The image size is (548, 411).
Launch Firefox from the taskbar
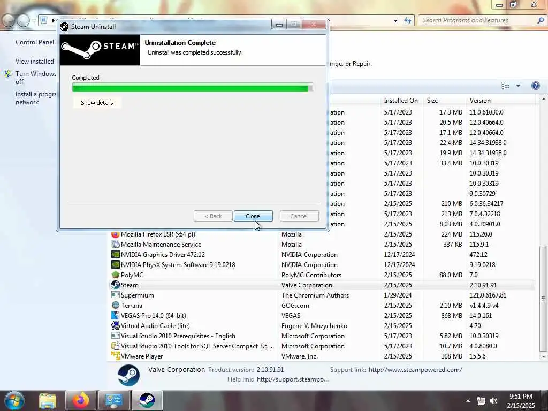(80, 400)
